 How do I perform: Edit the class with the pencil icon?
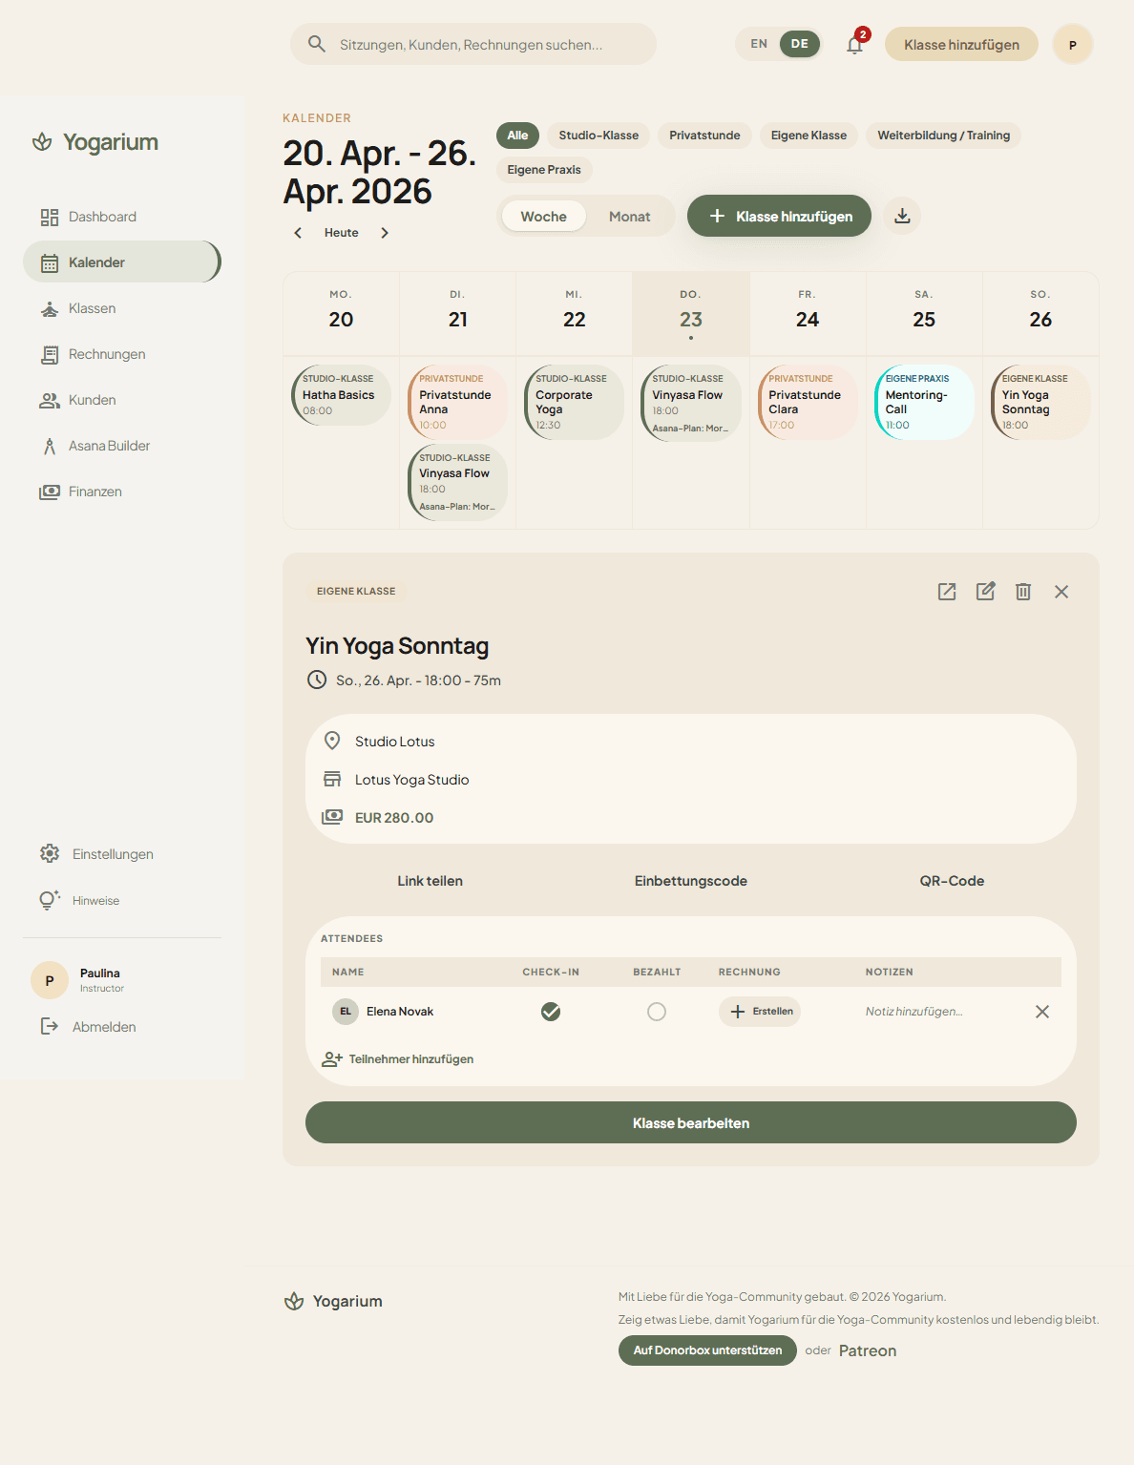pyautogui.click(x=985, y=592)
